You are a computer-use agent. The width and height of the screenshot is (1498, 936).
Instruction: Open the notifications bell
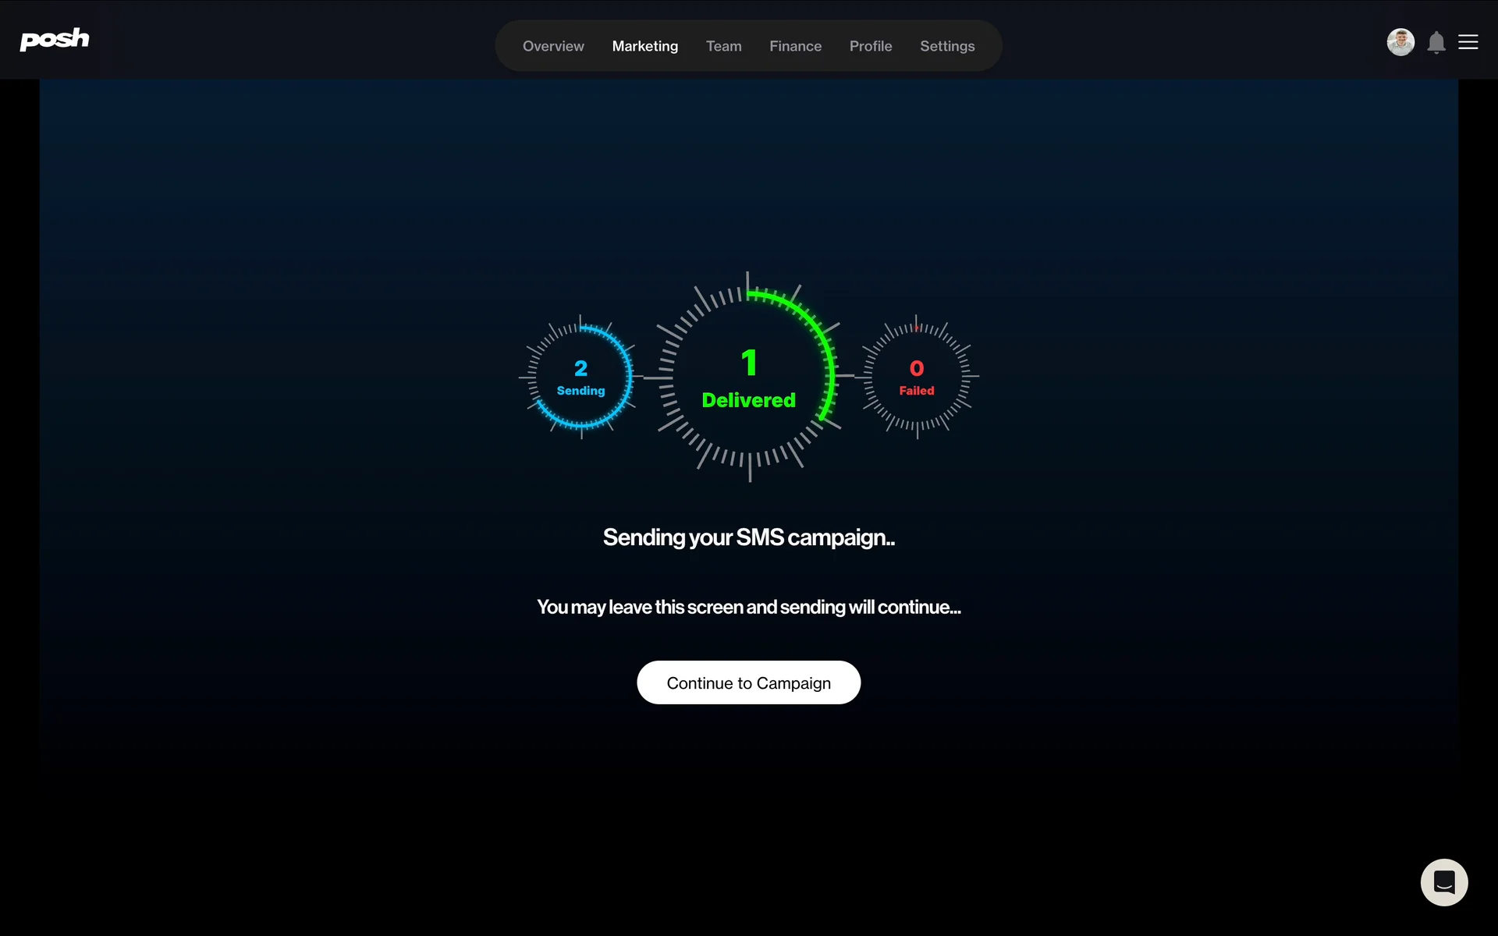[x=1436, y=42]
